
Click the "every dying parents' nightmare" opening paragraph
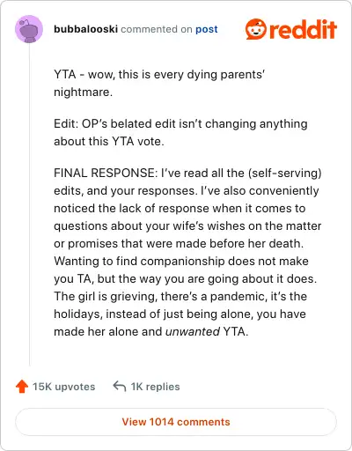pyautogui.click(x=159, y=84)
